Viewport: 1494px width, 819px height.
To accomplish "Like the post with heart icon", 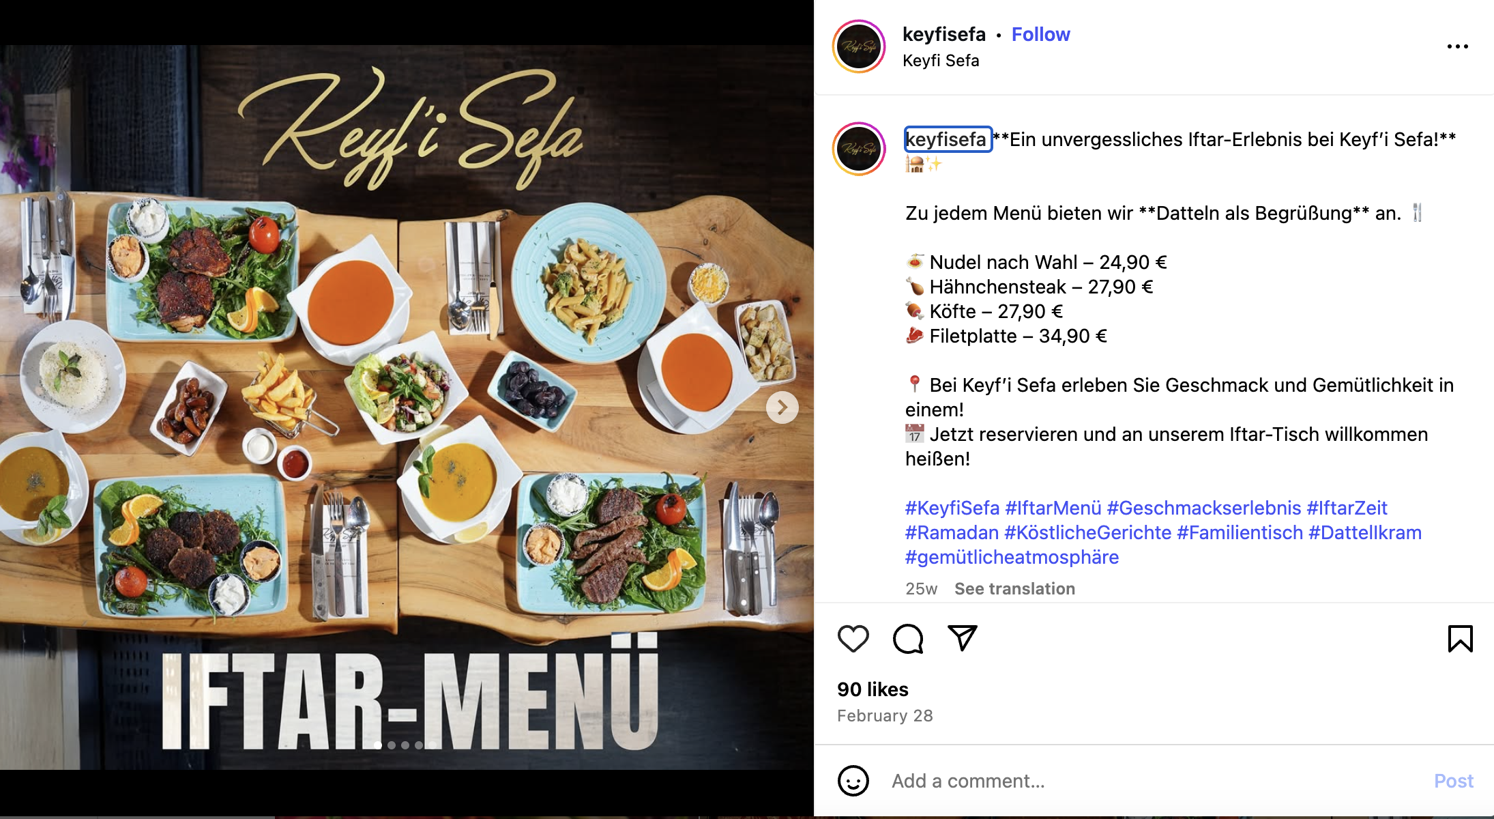I will point(853,639).
